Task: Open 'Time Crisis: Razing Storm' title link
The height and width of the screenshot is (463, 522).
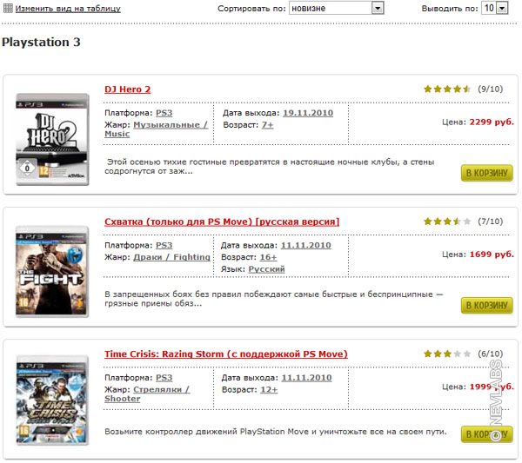Action: [x=225, y=354]
